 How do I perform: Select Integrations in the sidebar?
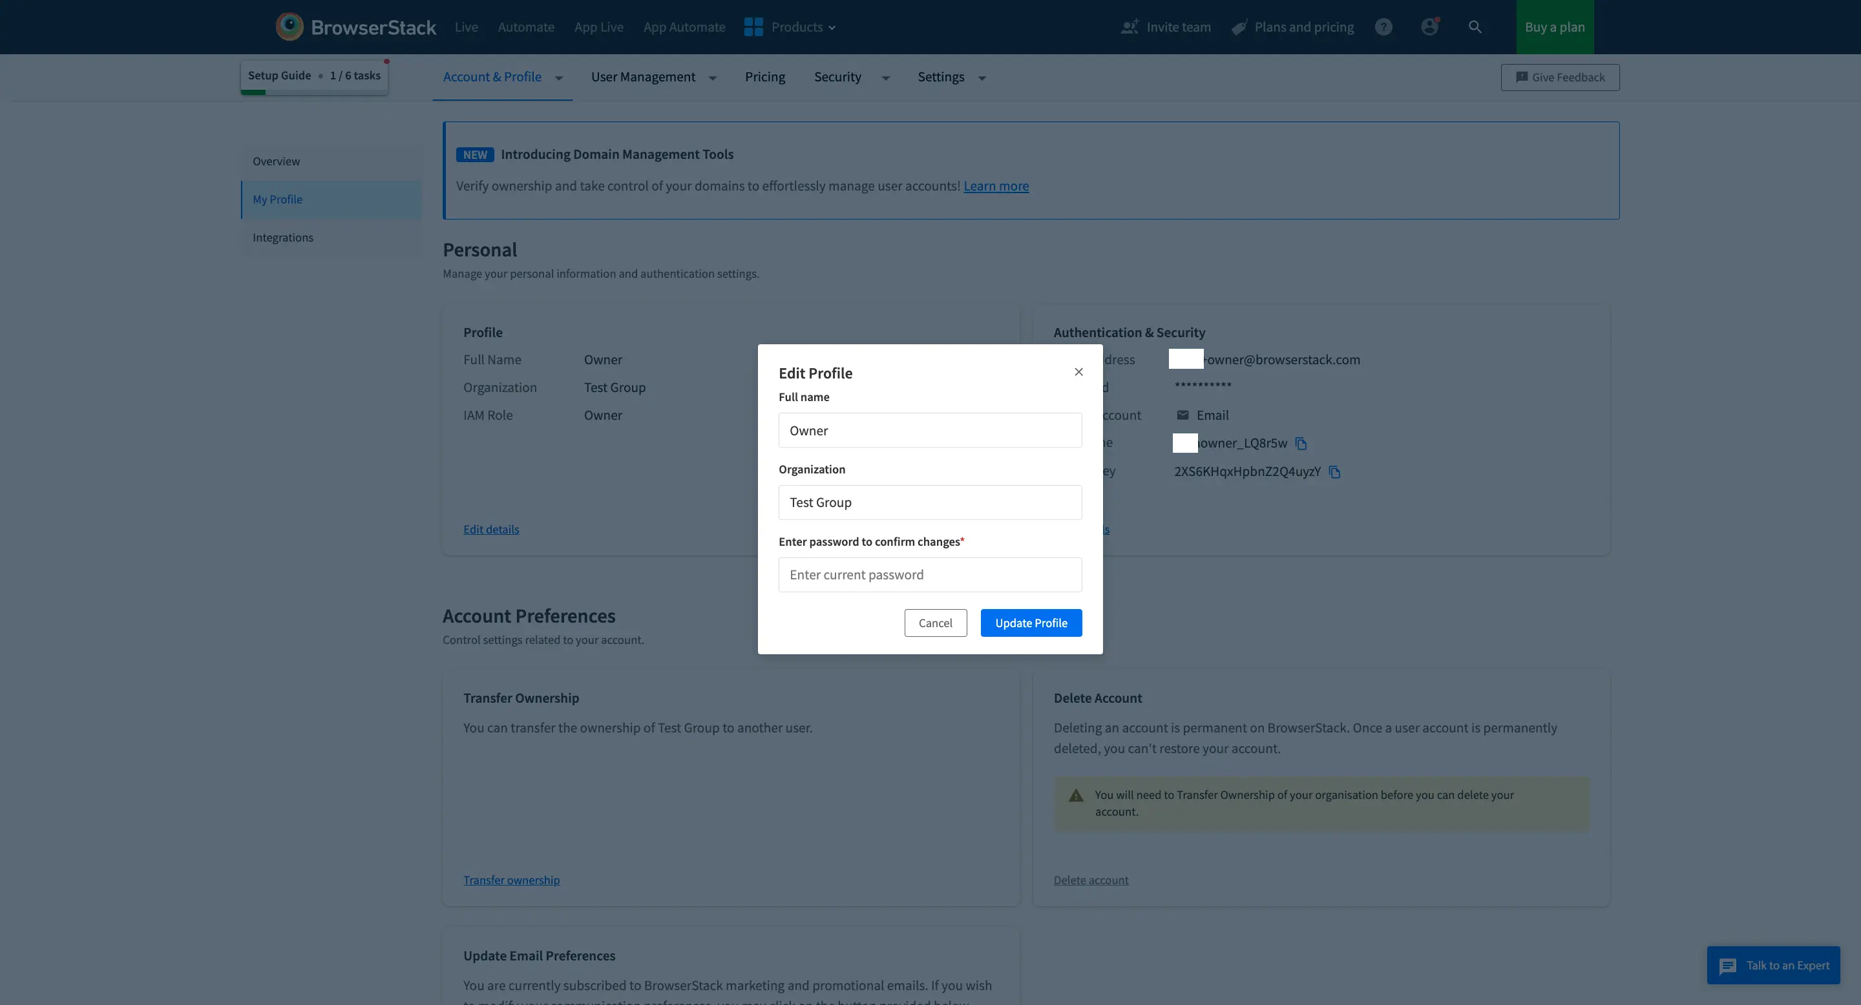coord(282,238)
